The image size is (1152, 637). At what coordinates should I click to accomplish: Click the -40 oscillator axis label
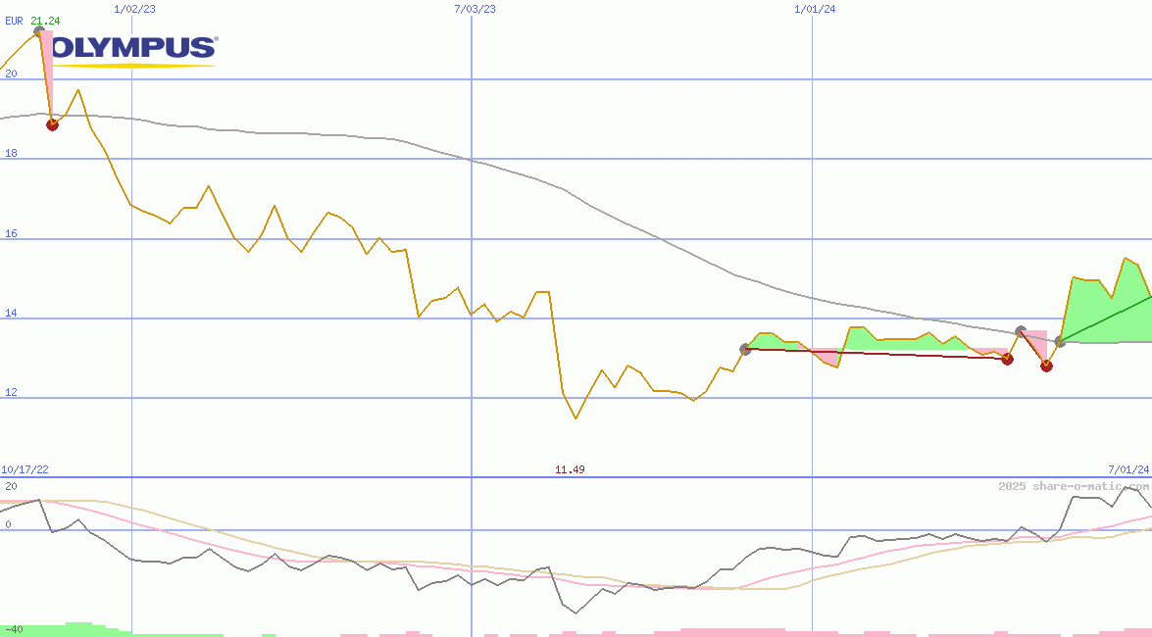tap(13, 629)
